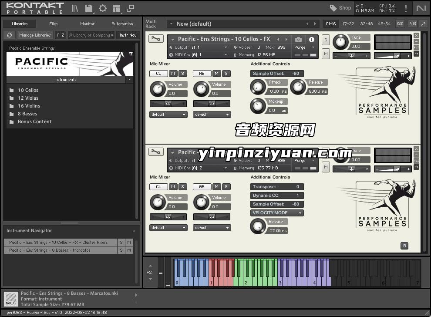431x317 pixels.
Task: Click the refresh libraries icon
Action: 9,35
